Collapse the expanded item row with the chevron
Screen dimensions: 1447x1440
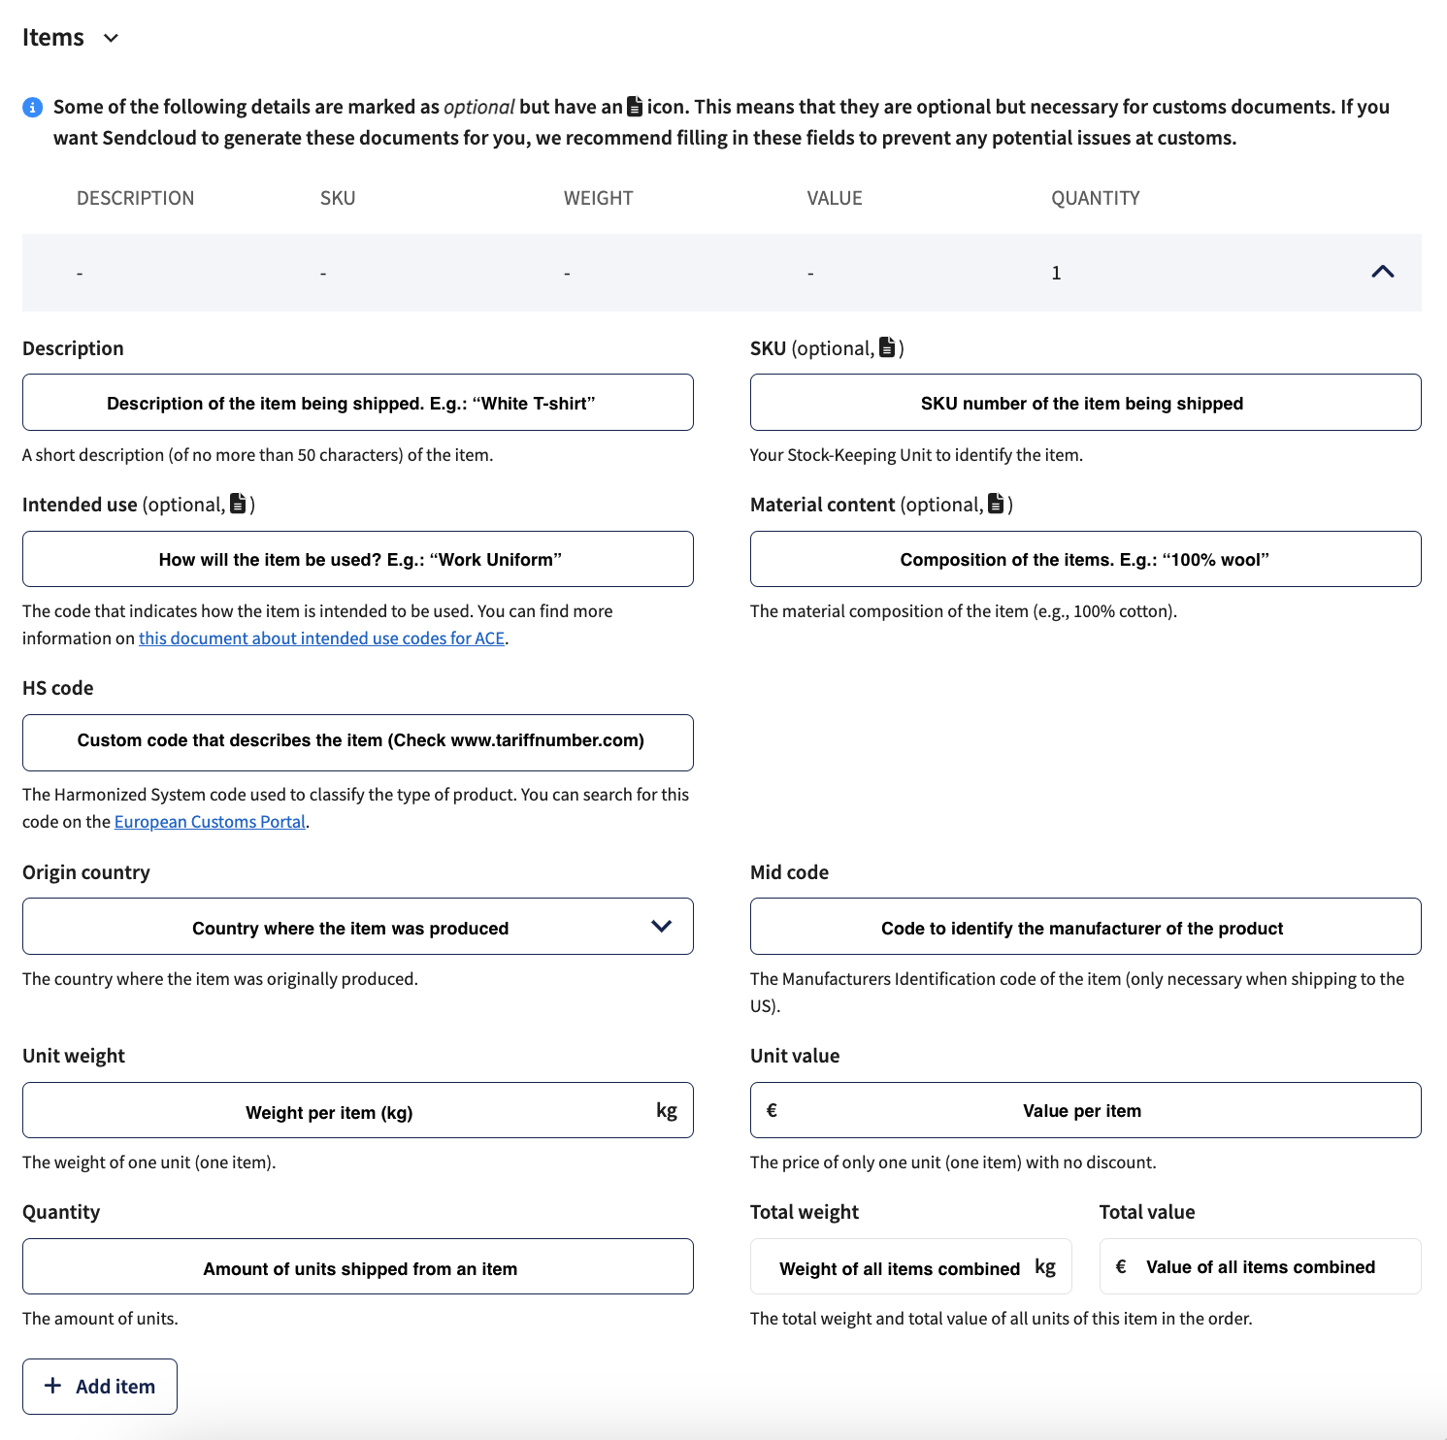click(1382, 273)
